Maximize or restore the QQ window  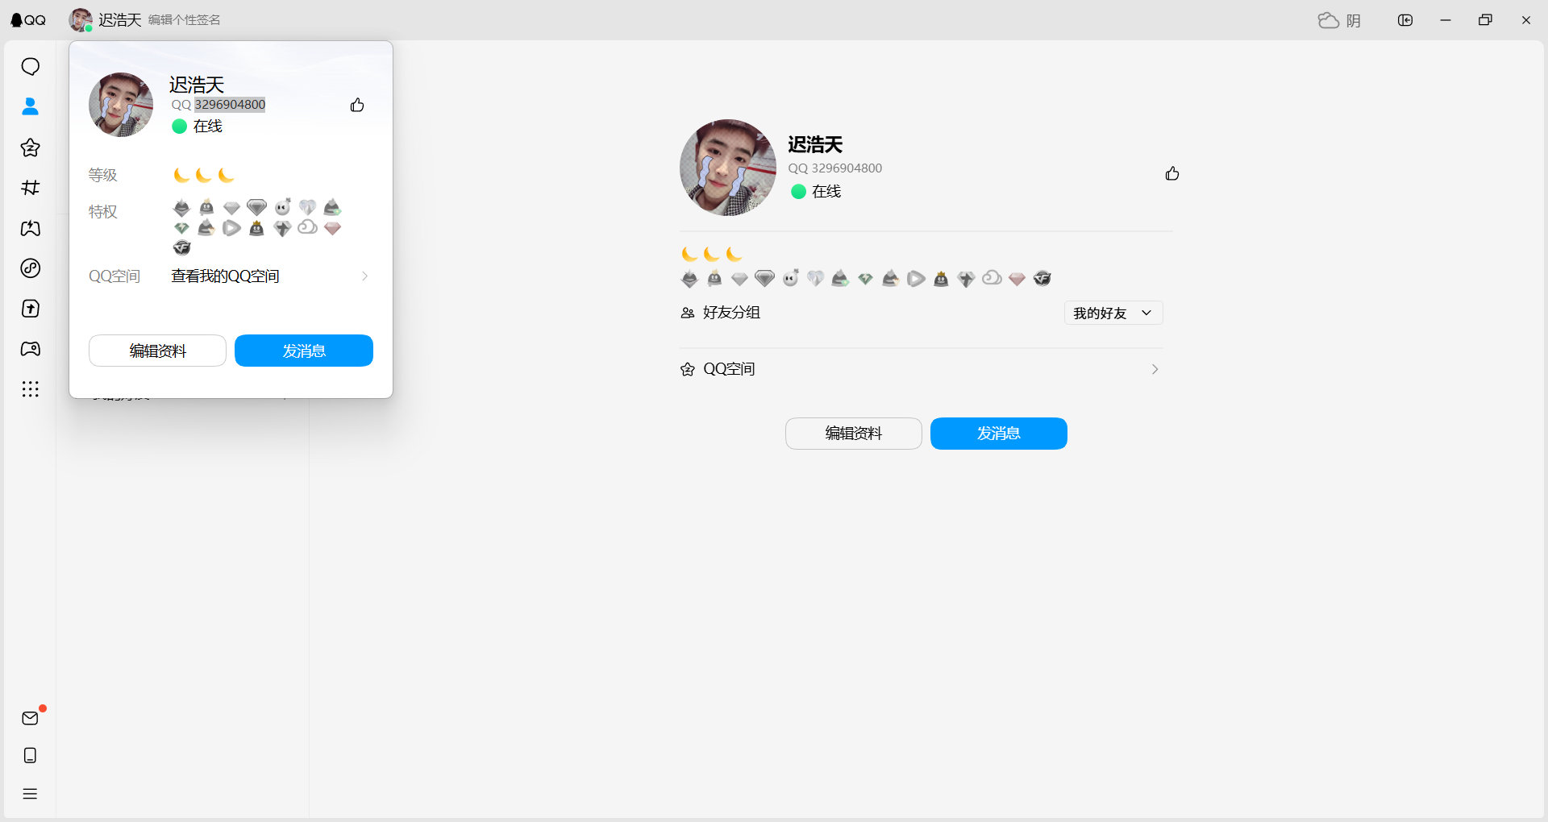[x=1485, y=20]
